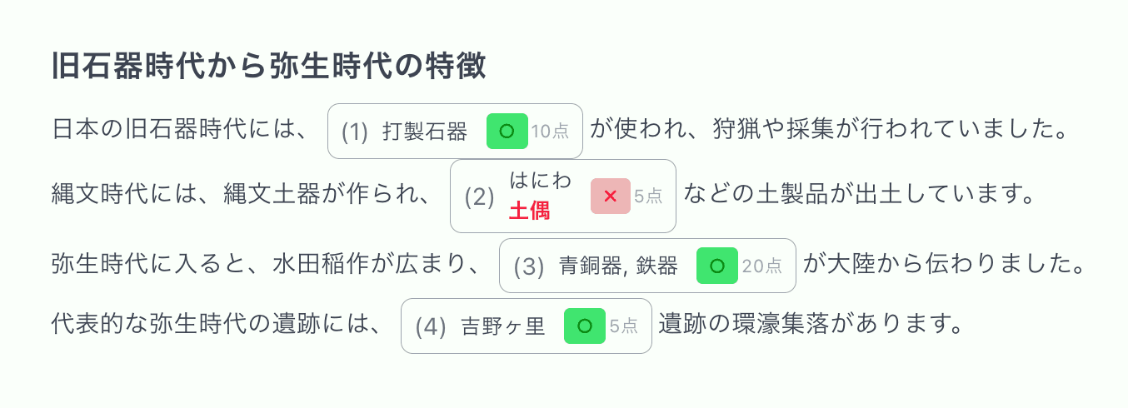
Task: Click the green correct mark for answer (3)
Action: pos(716,266)
